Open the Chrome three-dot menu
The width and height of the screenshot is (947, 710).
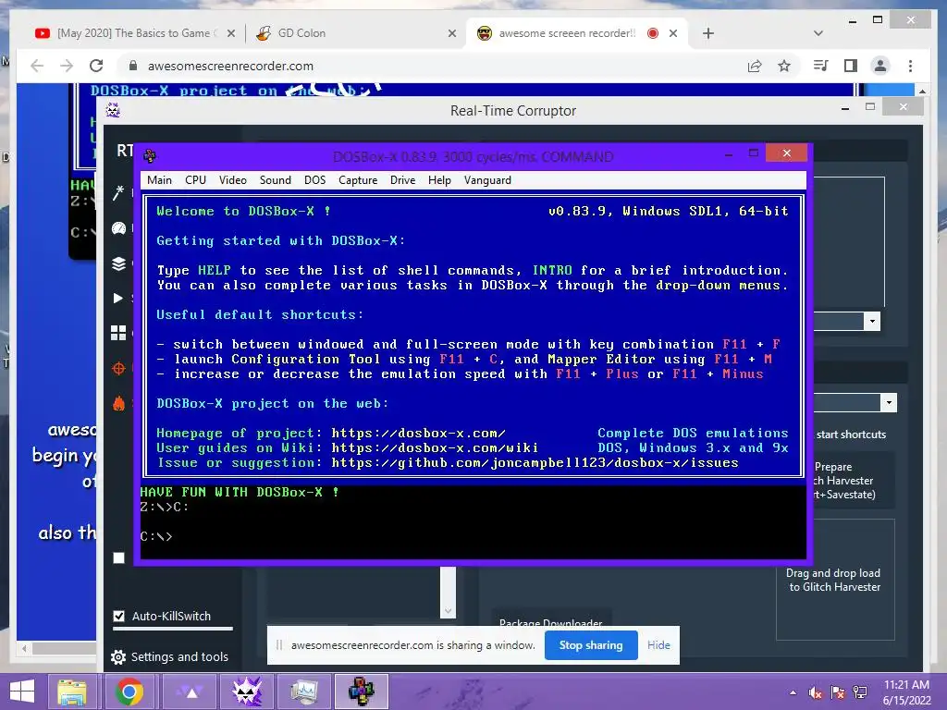tap(910, 66)
